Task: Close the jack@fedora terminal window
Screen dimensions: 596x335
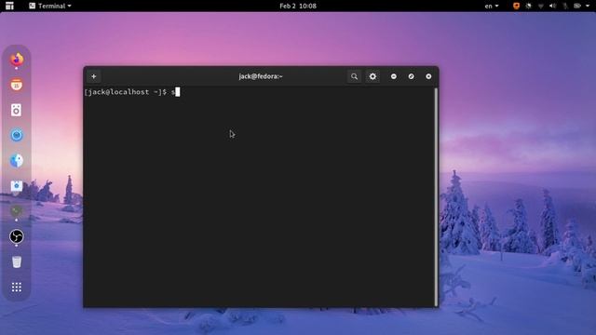Action: (428, 76)
